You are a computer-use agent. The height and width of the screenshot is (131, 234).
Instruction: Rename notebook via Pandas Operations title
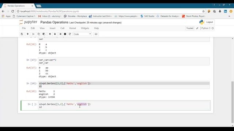(x=54, y=22)
